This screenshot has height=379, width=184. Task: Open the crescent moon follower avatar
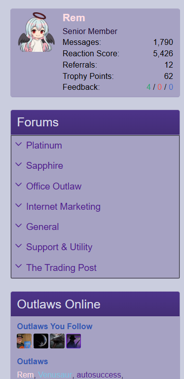coord(41,341)
